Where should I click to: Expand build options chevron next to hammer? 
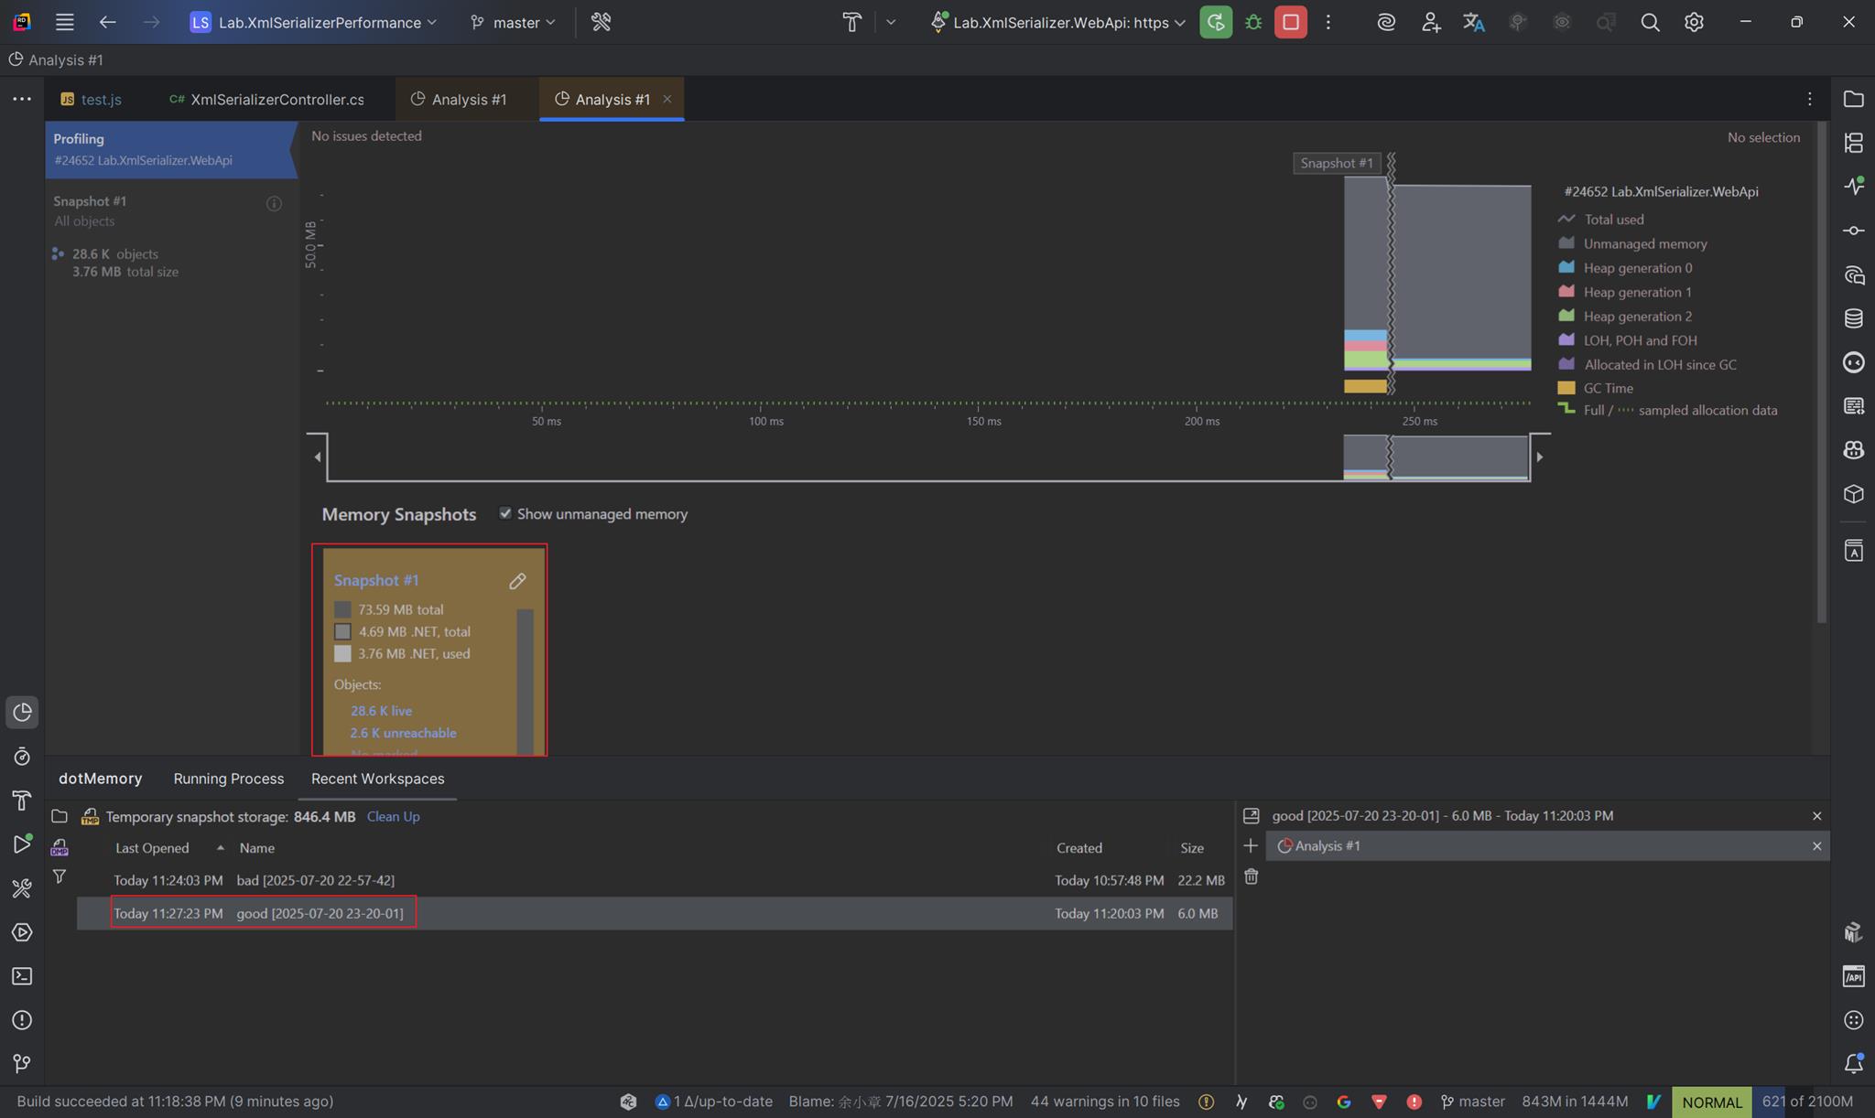pos(891,22)
